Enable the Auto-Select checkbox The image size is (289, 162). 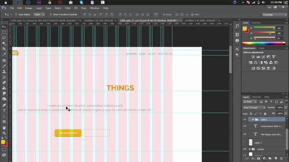[x=16, y=14]
